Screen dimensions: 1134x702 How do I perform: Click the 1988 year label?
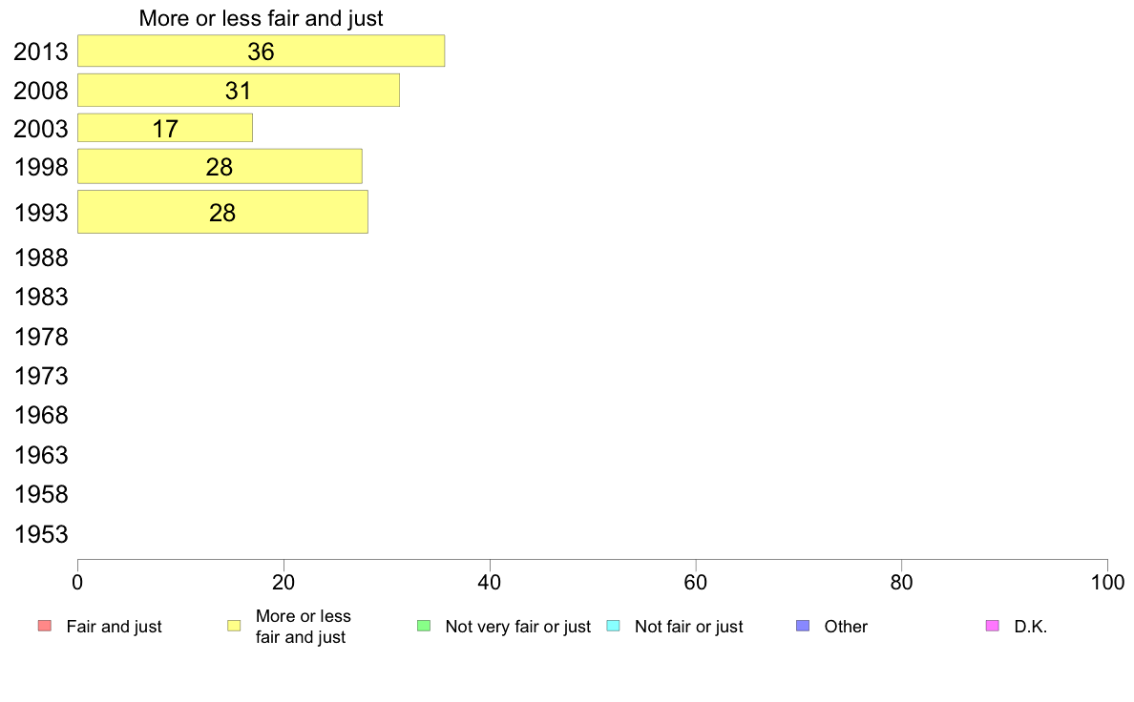tap(41, 258)
